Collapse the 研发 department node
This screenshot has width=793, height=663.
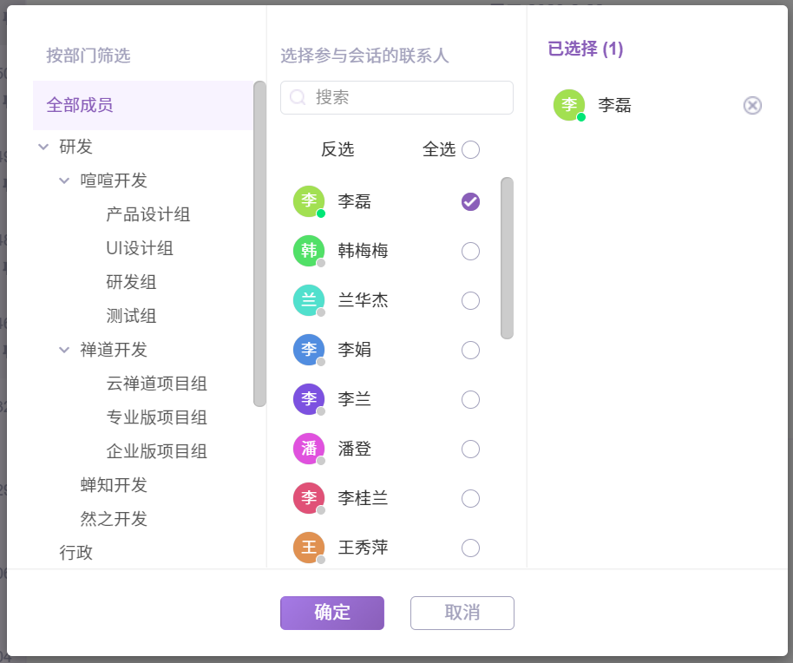click(43, 148)
